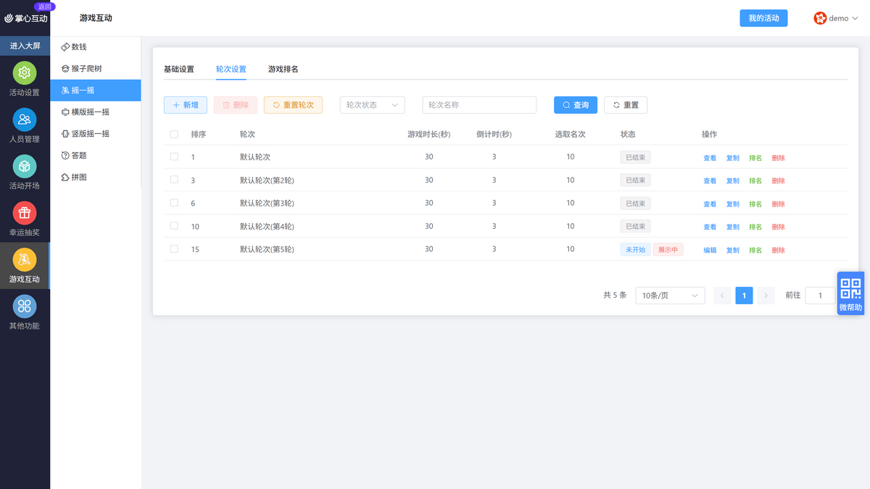Click the 微帮助 QR code icon
Viewport: 870px width, 489px height.
[850, 288]
